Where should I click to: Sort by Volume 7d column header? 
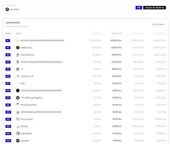point(116,33)
